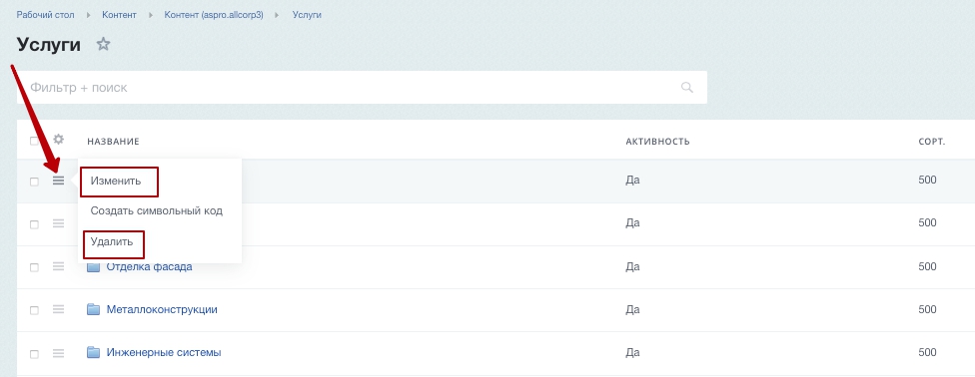Expand breadcrumb arrow before Услуги
This screenshot has height=377, width=975.
(278, 15)
